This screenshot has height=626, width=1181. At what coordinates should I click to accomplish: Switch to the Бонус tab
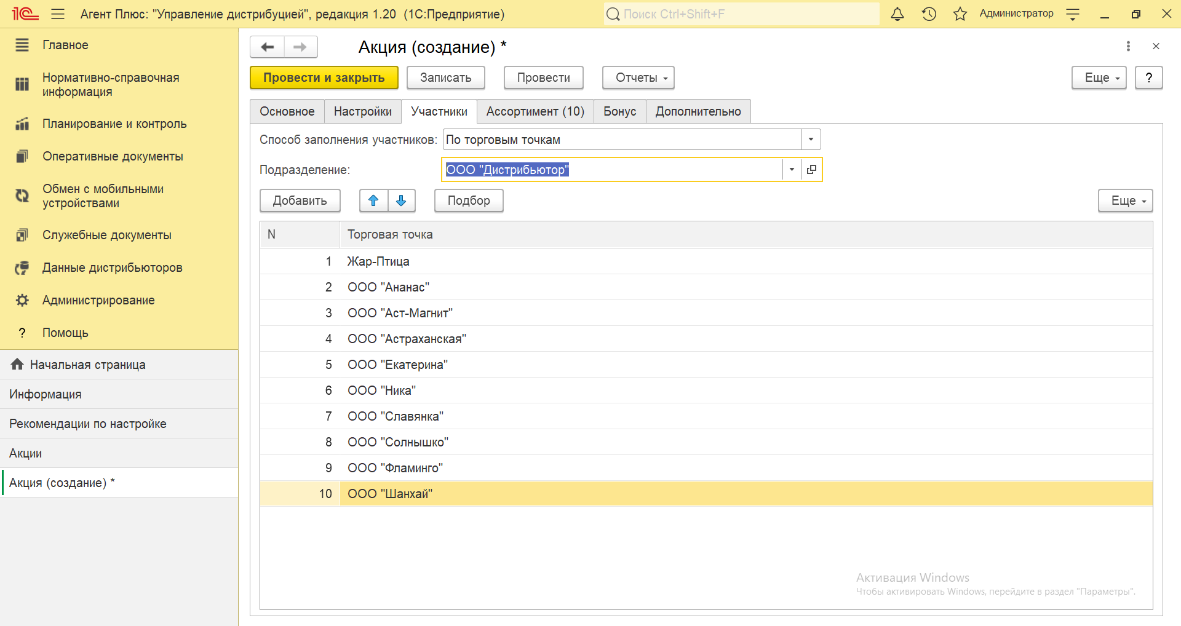pyautogui.click(x=620, y=111)
